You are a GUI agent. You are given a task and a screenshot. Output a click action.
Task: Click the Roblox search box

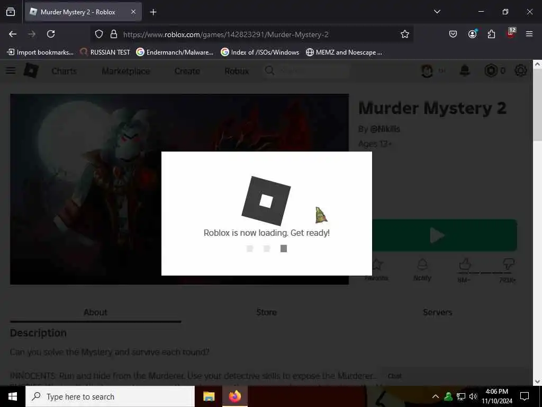pos(307,71)
